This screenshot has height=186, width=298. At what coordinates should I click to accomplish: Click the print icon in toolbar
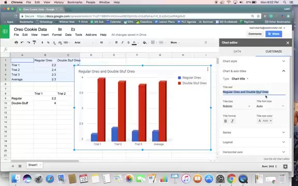[16, 42]
